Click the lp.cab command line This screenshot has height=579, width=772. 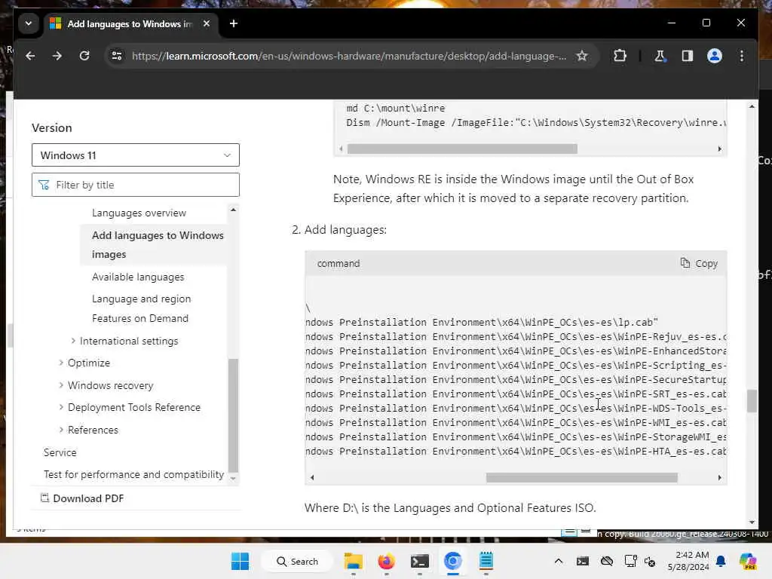click(482, 323)
